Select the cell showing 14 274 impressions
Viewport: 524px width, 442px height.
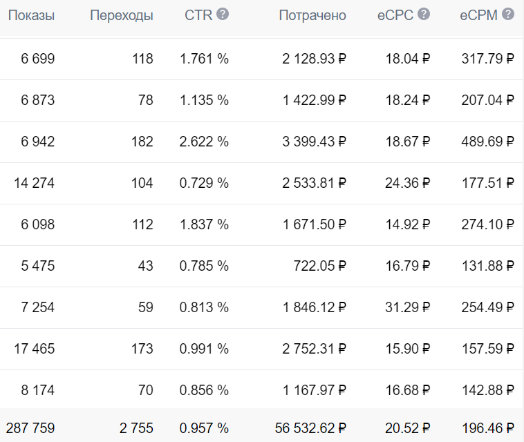coord(34,183)
